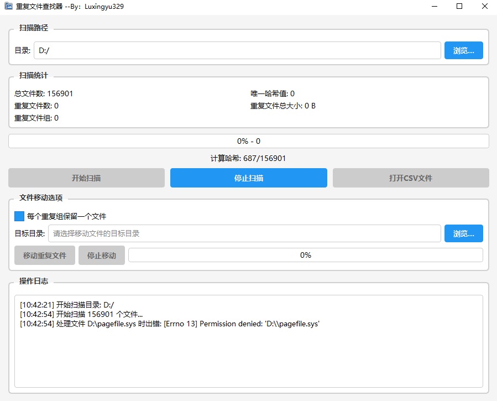Screen dimensions: 497x401
Task: Stop the scan with 停止扫描
Action: 248,178
